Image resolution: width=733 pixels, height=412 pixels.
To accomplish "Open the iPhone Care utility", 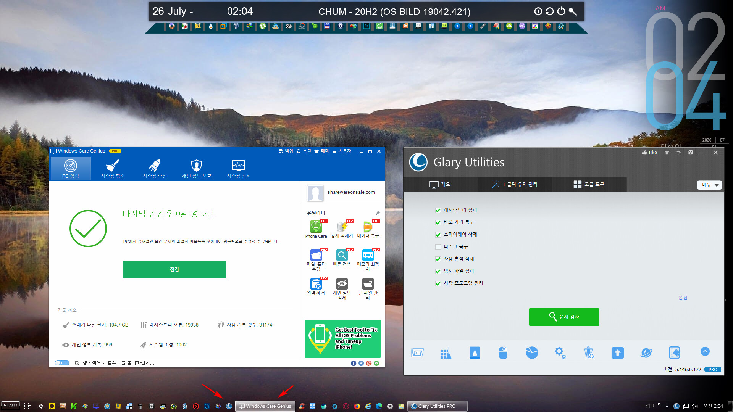I will pos(316,229).
